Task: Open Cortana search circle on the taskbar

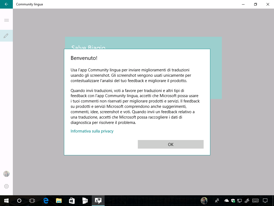Action: tap(19, 201)
